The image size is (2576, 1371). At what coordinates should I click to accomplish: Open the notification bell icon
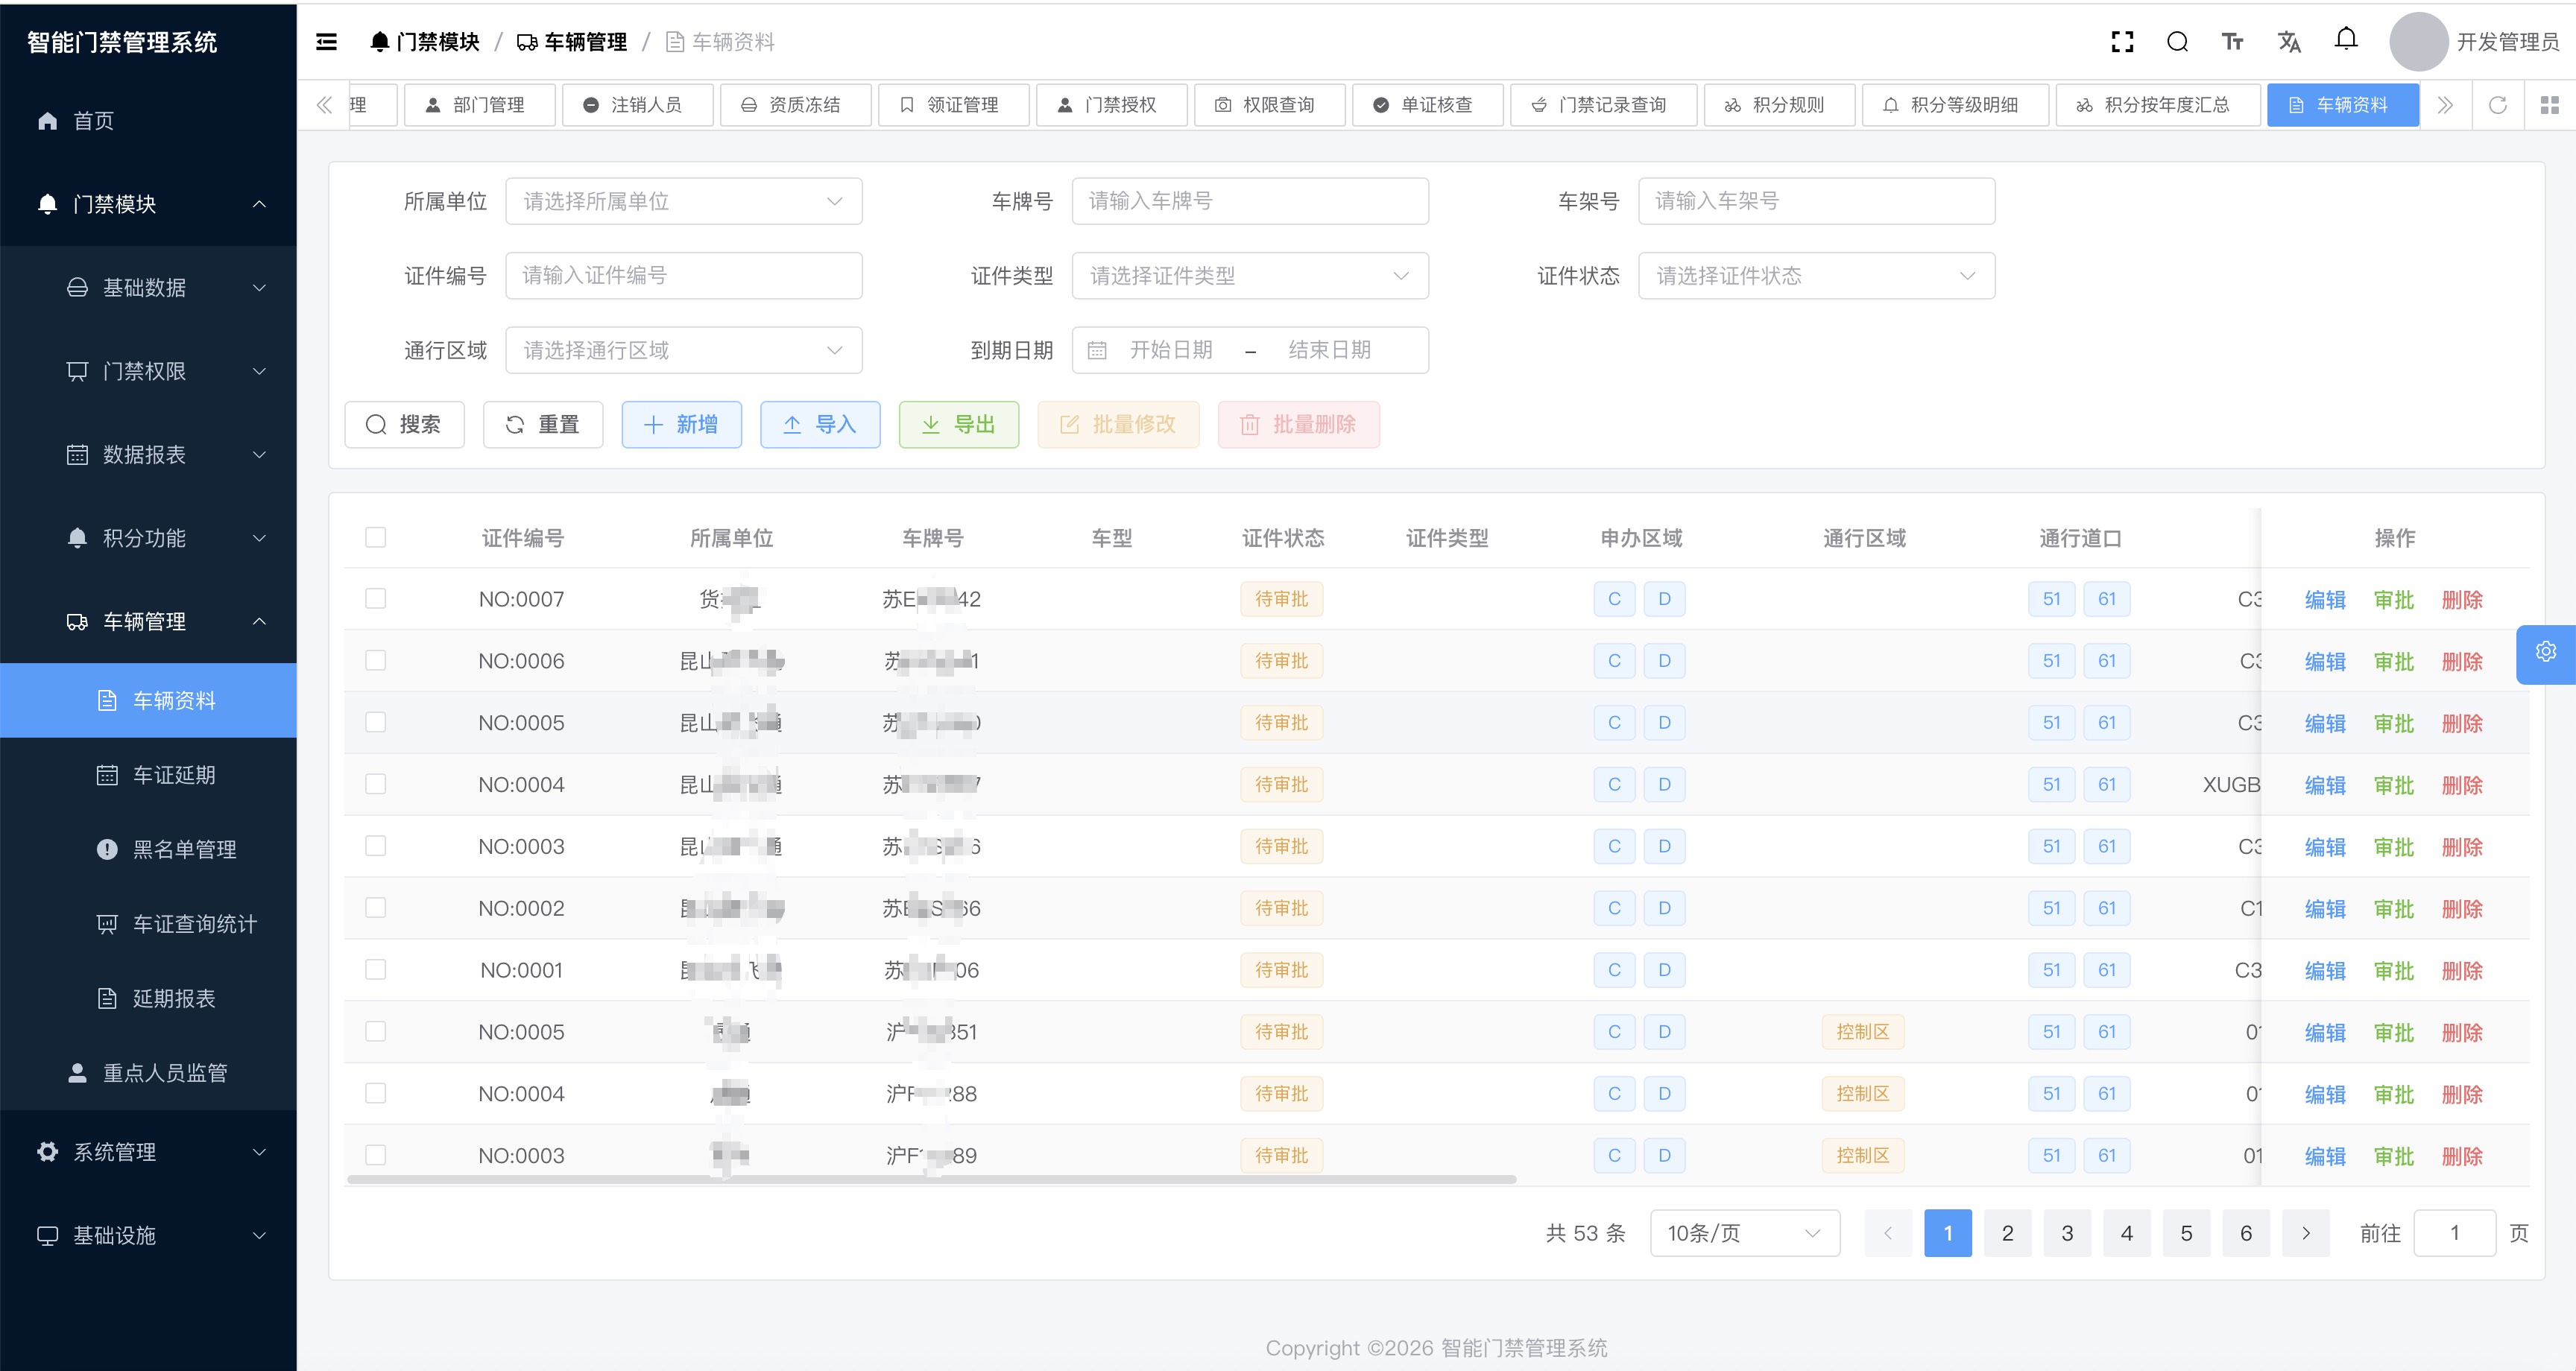tap(2346, 40)
